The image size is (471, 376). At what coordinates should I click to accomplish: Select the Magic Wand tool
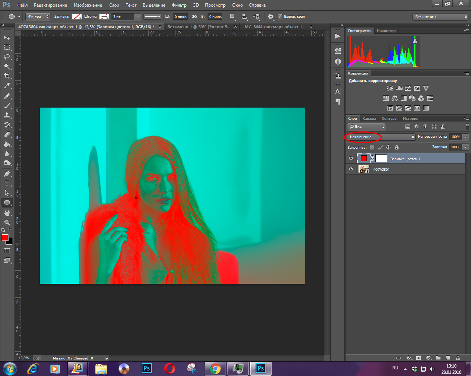(7, 66)
